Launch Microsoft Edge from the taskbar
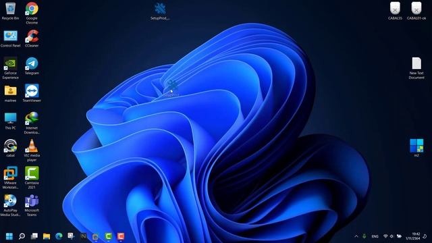 [x=59, y=236]
